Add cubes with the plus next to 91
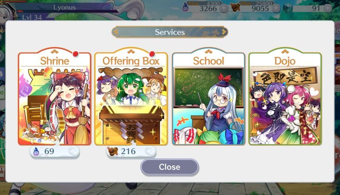This screenshot has width=340, height=195. [x=328, y=8]
